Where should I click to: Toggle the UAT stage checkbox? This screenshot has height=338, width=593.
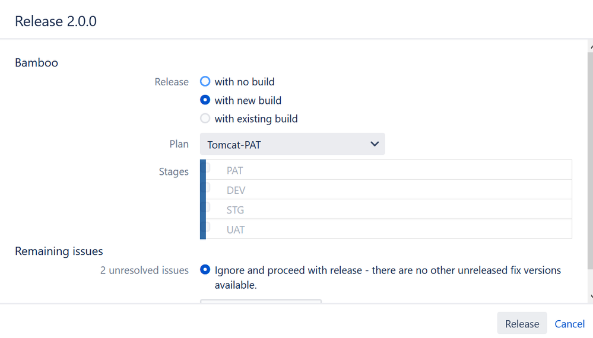(207, 226)
